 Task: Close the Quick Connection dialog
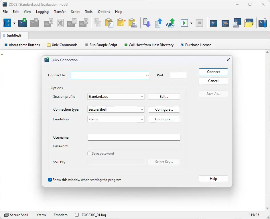(228, 60)
